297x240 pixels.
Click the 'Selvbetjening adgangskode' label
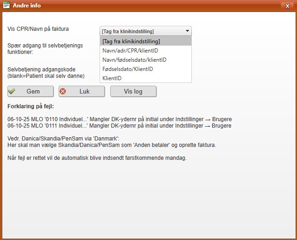tap(42, 70)
